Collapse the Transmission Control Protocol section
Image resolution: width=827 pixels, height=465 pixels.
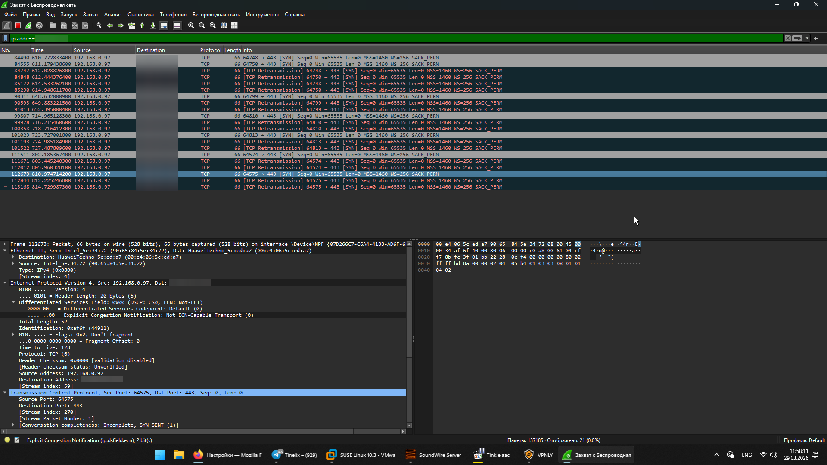tap(5, 393)
